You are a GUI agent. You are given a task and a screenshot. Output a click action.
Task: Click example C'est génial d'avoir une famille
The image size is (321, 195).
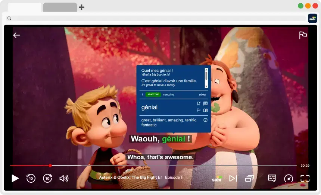click(x=169, y=81)
